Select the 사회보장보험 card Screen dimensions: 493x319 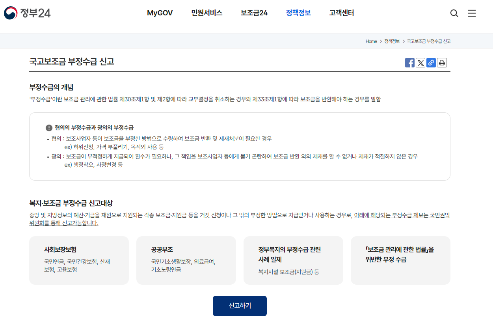coord(79,260)
